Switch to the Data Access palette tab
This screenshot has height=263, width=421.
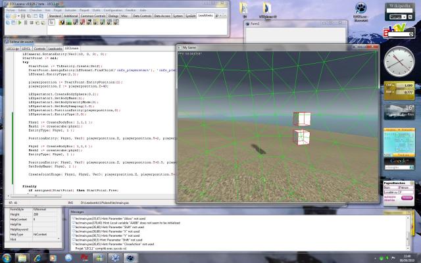point(162,16)
